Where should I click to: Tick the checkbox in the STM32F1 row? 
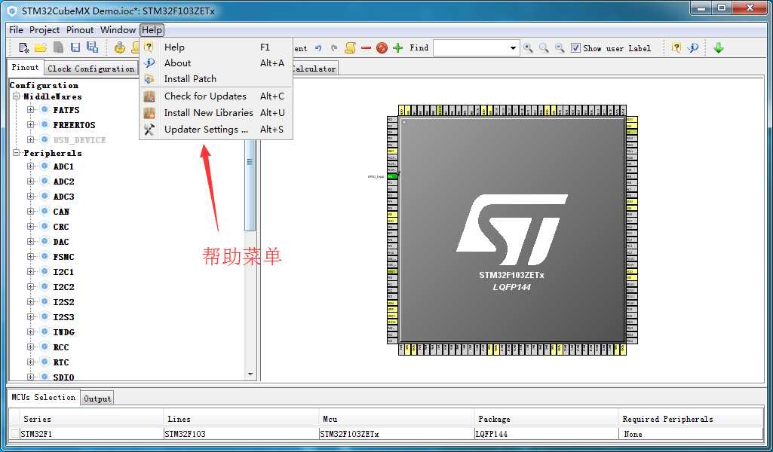(x=15, y=434)
